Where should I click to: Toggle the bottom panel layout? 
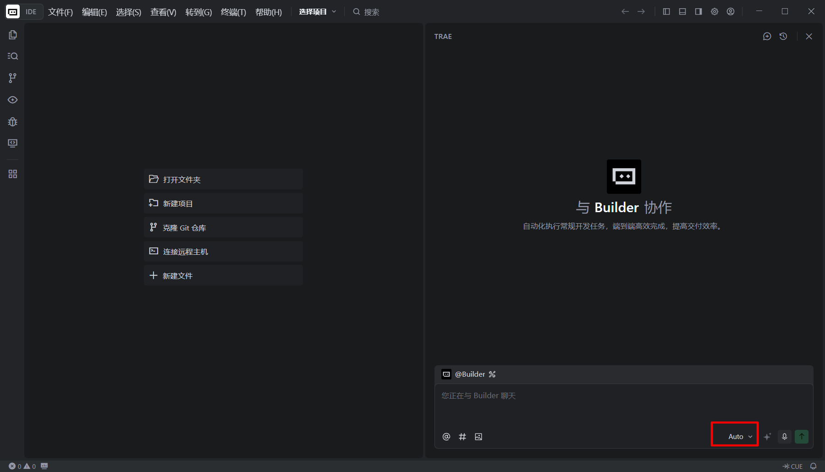tap(682, 11)
